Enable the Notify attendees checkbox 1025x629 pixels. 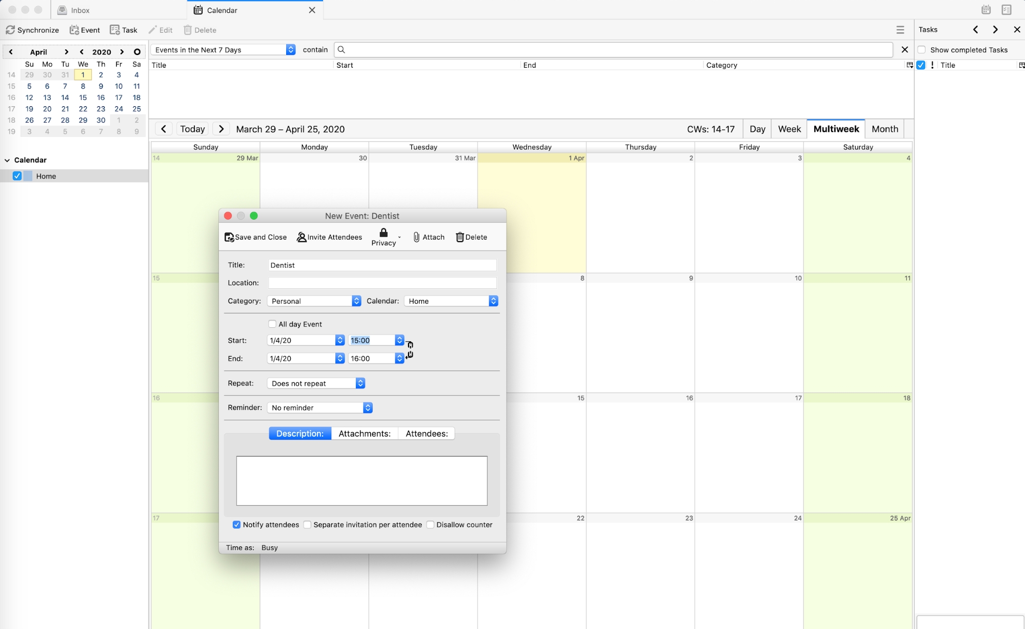(x=236, y=524)
